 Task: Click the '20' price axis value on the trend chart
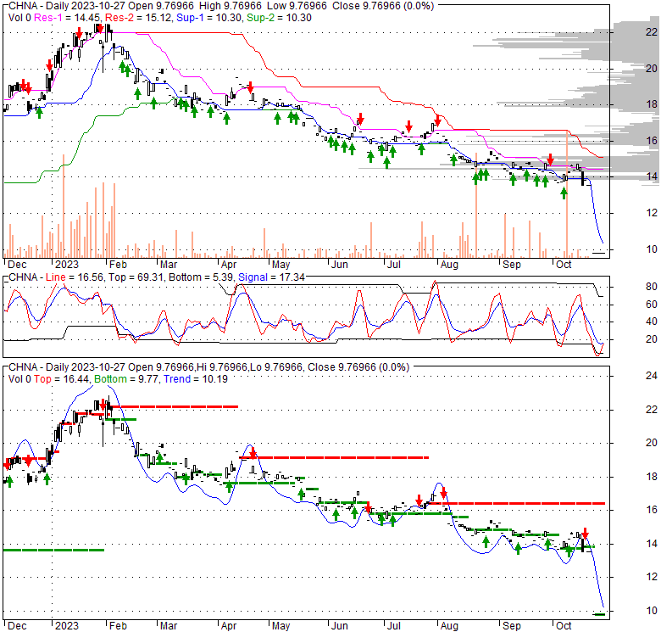[652, 443]
